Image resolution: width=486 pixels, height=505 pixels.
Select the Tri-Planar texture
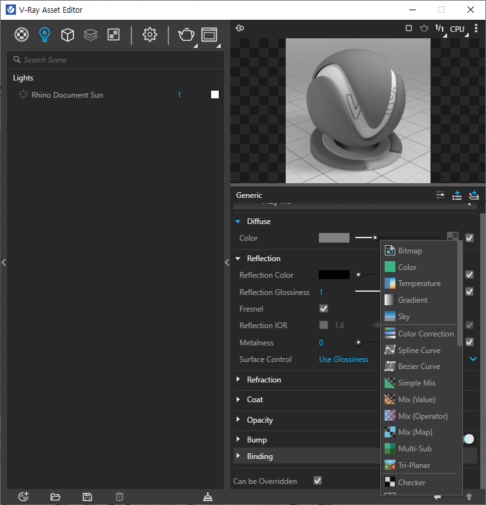coord(419,465)
